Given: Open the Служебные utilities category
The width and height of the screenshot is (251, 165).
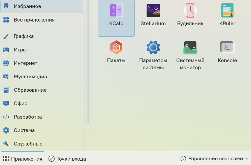Looking at the screenshot, I should pyautogui.click(x=42, y=143).
